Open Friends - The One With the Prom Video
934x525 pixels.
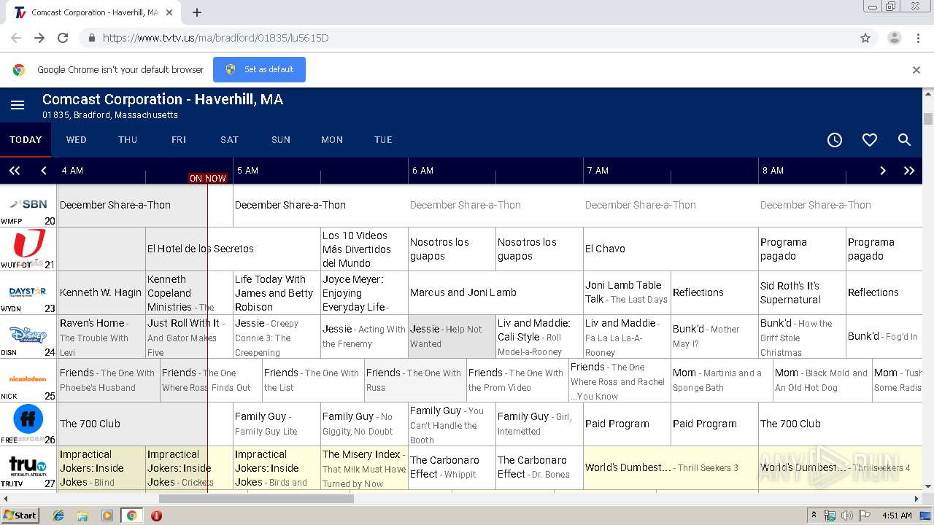point(517,380)
